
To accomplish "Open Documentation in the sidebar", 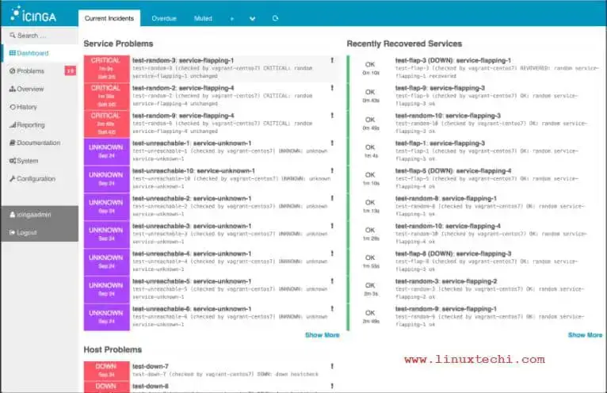I will pyautogui.click(x=35, y=143).
